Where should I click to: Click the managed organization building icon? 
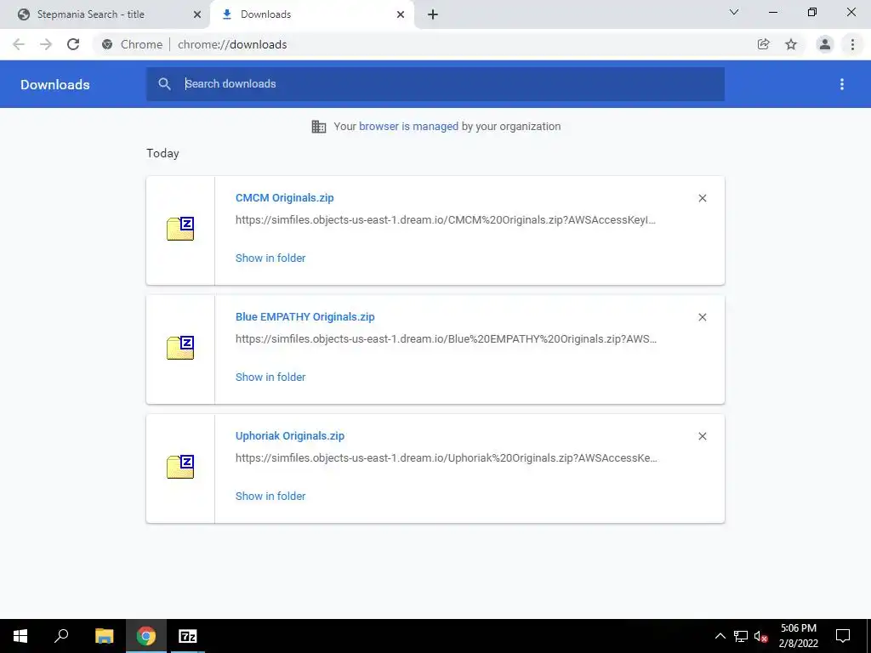[x=319, y=127]
